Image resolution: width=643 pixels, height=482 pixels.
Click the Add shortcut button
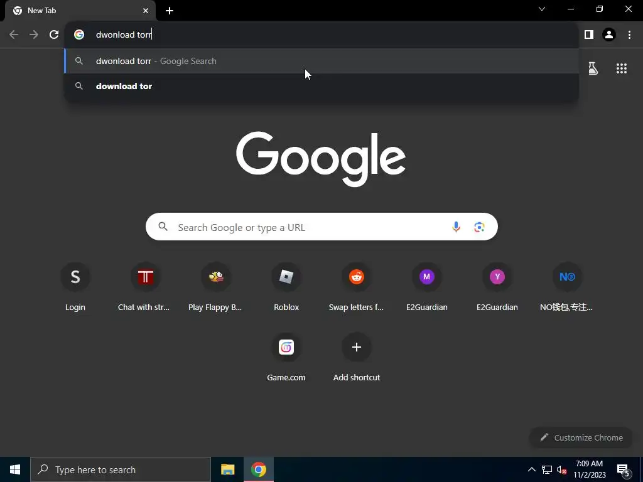pos(357,357)
